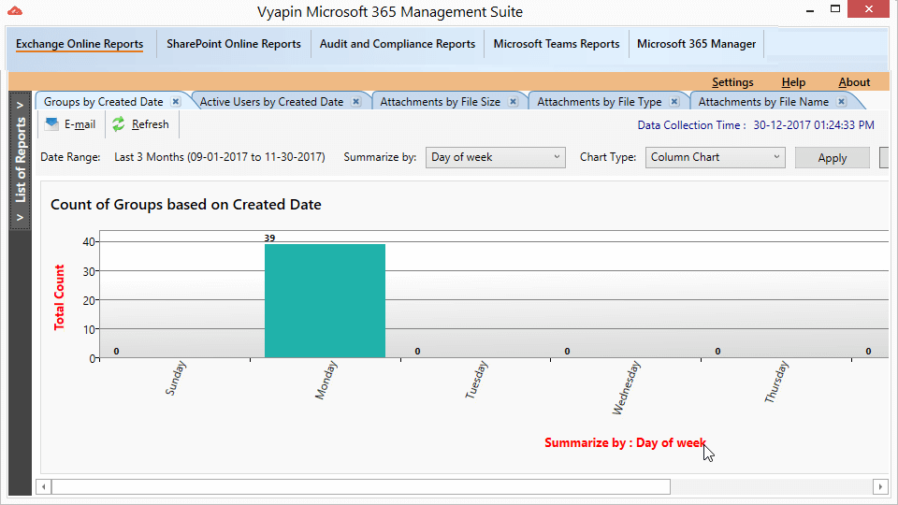The height and width of the screenshot is (505, 898).
Task: Click the Vyapin red cloud app icon
Action: pyautogui.click(x=15, y=11)
